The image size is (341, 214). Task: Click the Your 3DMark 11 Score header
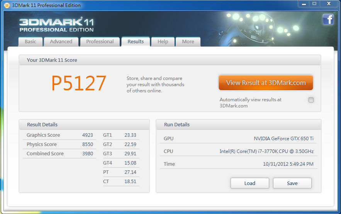click(x=170, y=60)
